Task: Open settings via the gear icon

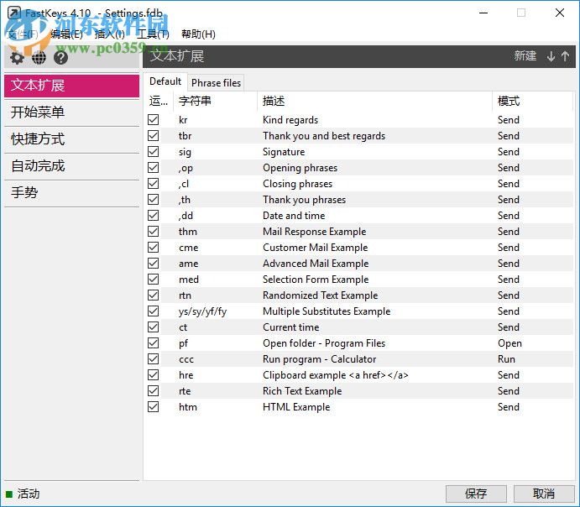Action: pos(17,58)
